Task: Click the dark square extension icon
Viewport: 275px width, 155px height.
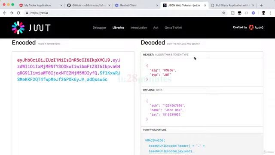Action: (x=239, y=13)
